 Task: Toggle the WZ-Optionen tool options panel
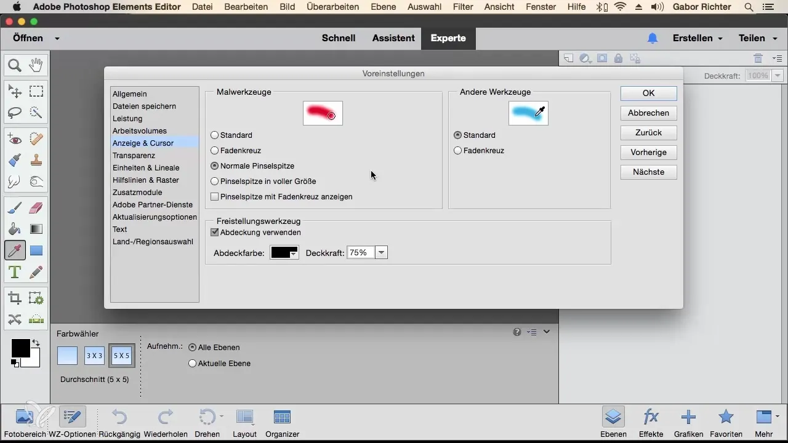(x=72, y=423)
